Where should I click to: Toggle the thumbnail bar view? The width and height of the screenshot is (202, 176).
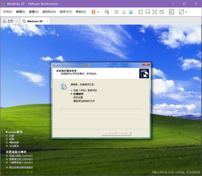[147, 12]
